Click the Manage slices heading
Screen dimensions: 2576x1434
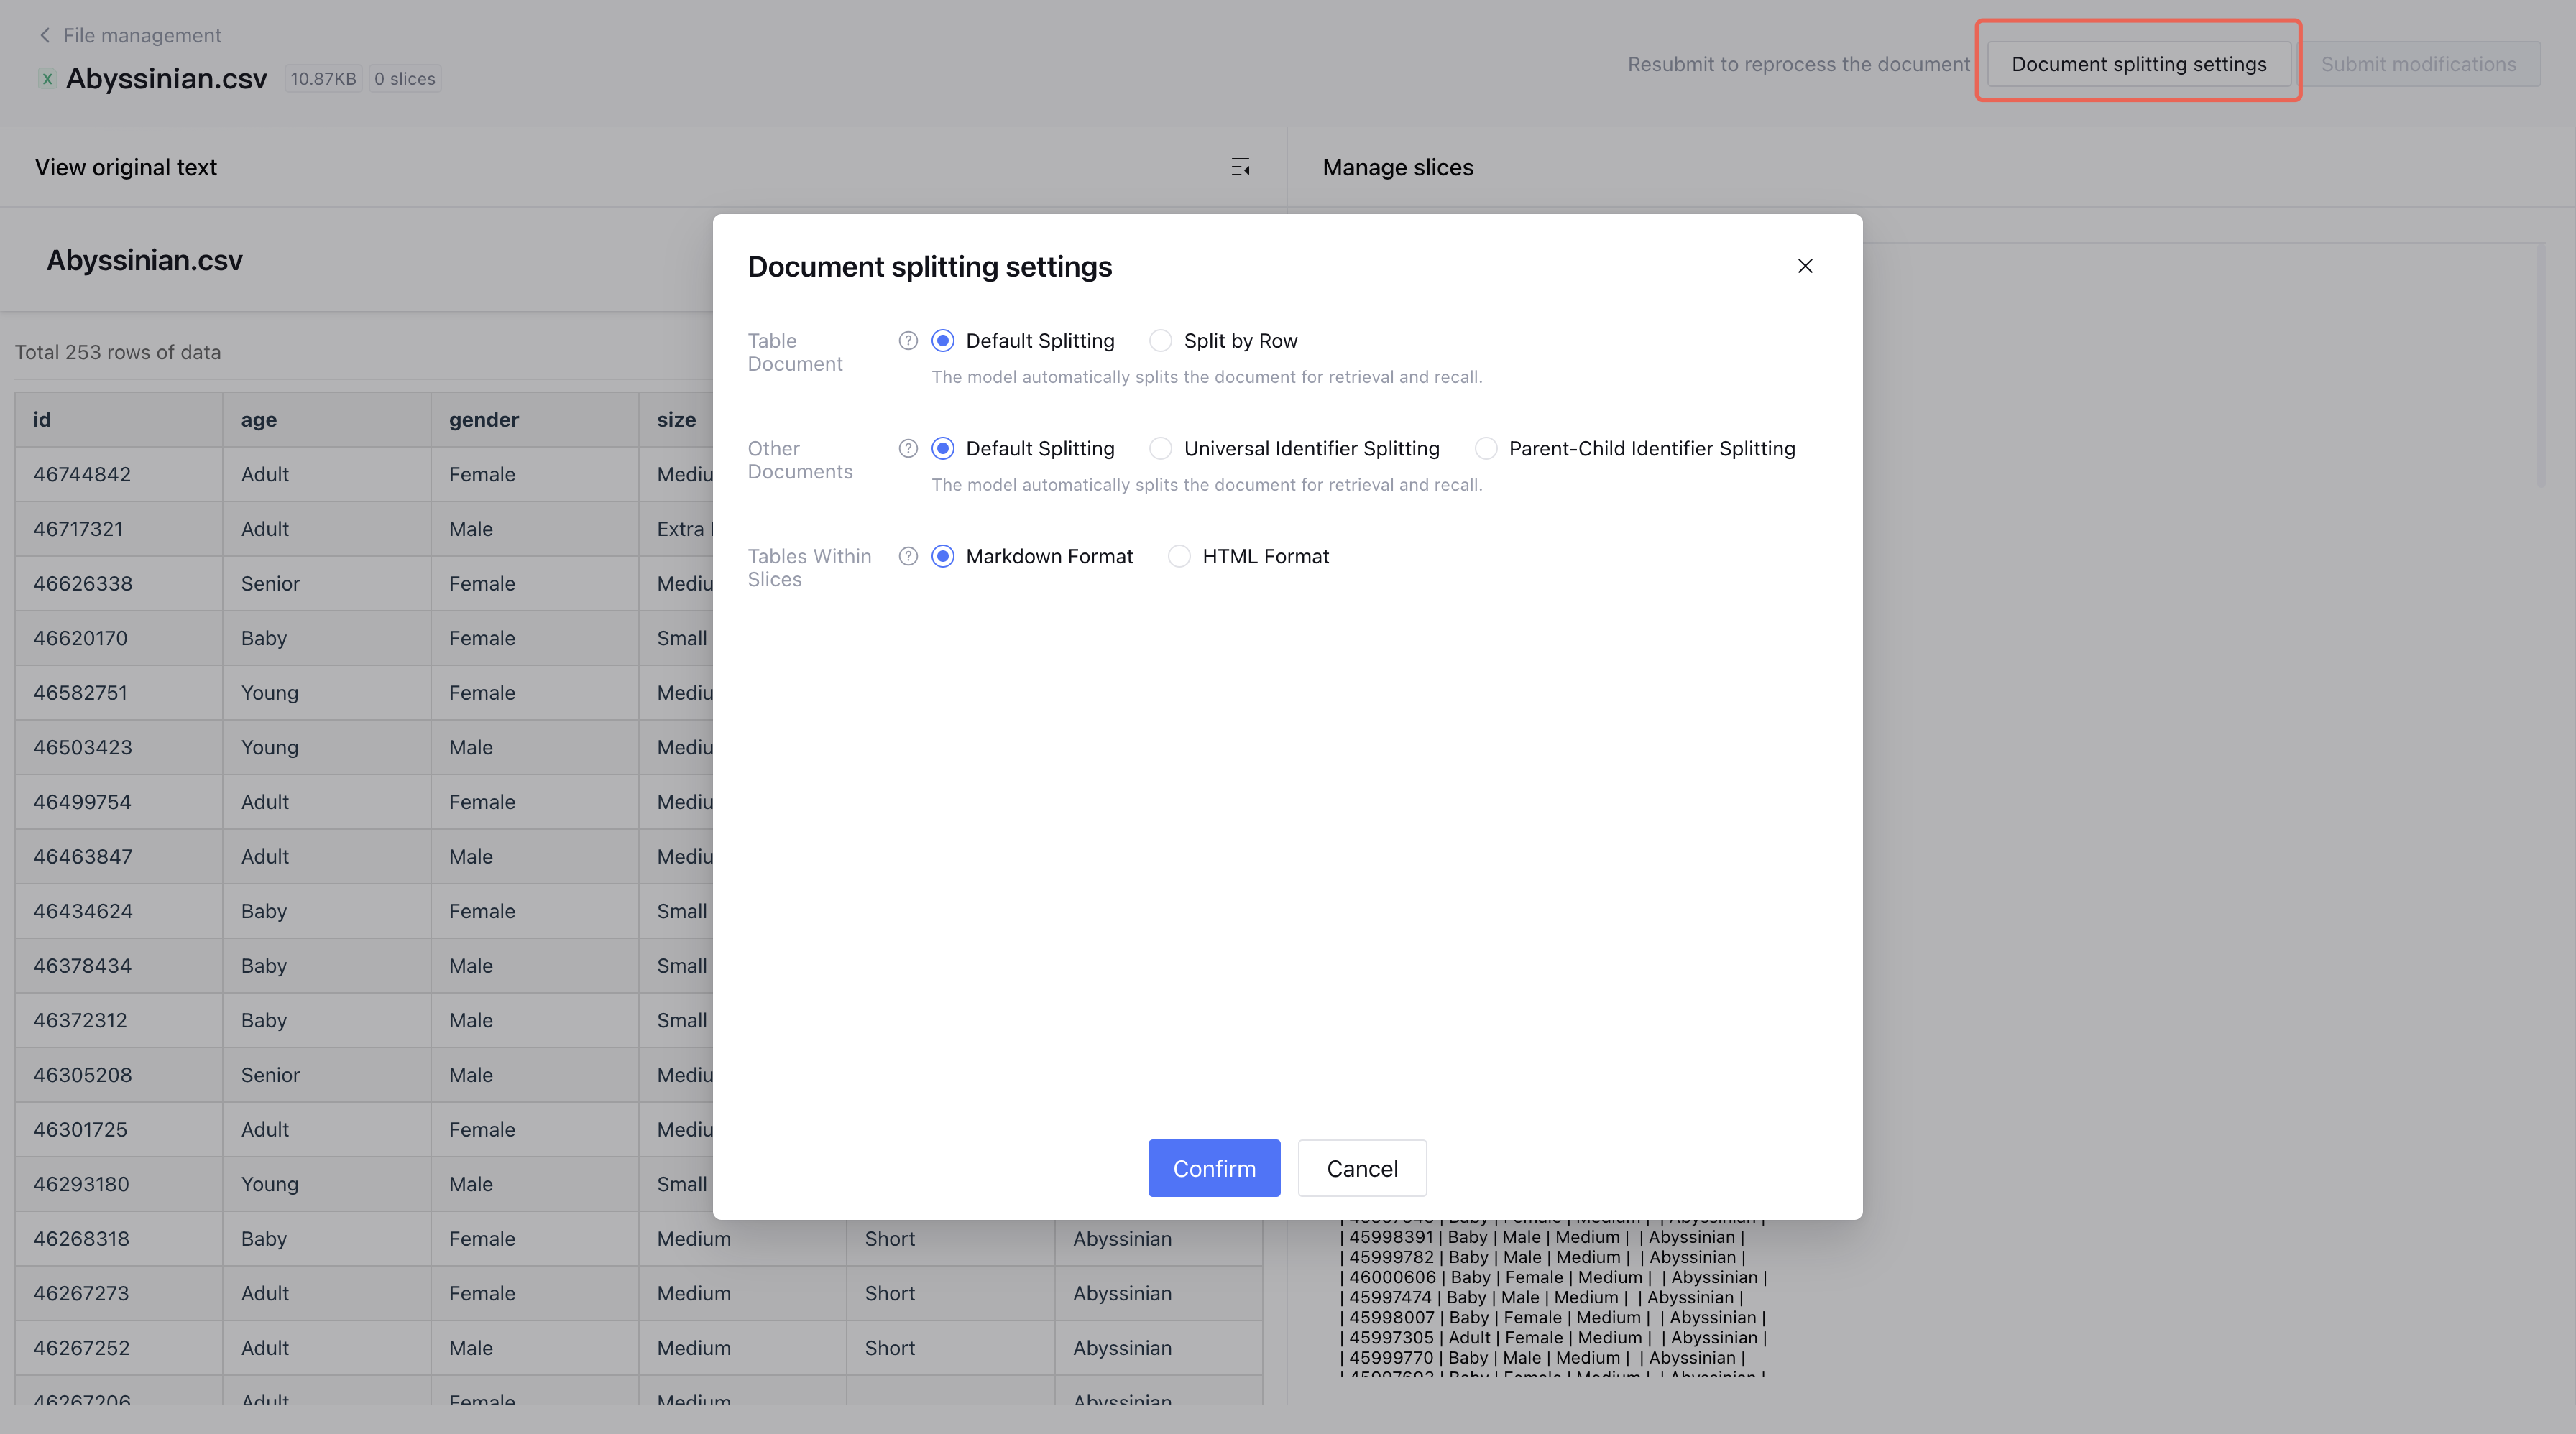tap(1398, 167)
